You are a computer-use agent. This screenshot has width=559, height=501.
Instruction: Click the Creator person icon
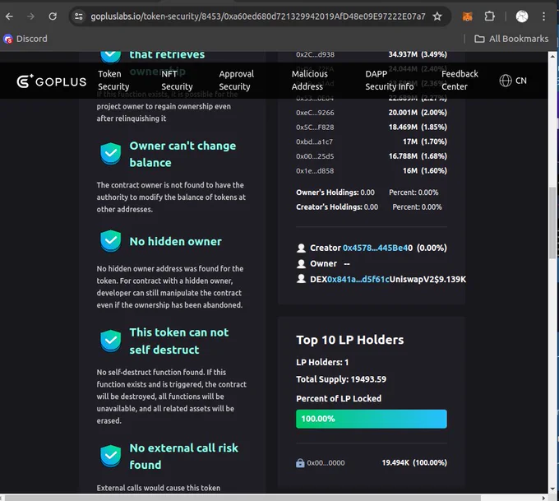(301, 248)
